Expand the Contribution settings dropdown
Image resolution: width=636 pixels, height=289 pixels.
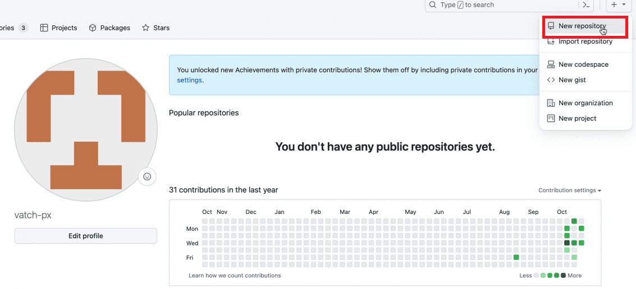pos(569,190)
